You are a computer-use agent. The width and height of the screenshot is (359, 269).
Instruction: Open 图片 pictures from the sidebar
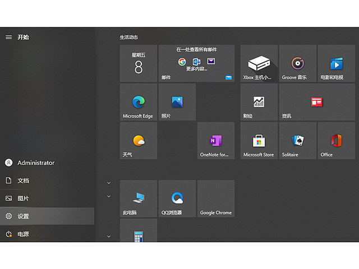47,198
